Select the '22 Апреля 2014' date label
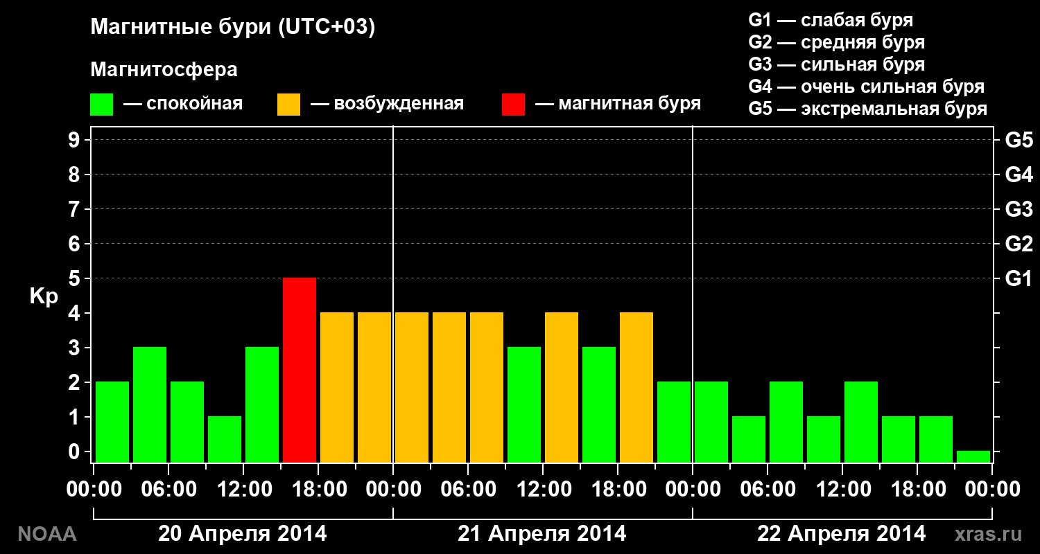 coord(841,534)
